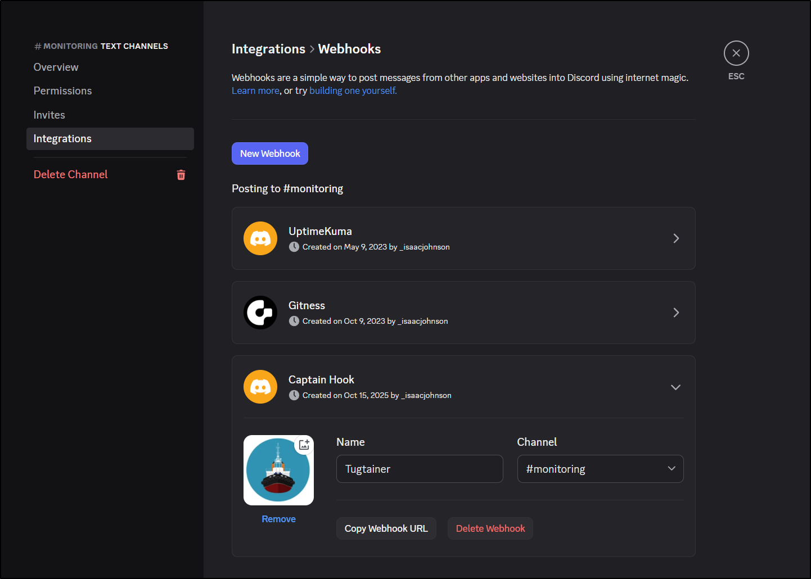811x579 pixels.
Task: Open the Overview settings section
Action: [x=56, y=67]
